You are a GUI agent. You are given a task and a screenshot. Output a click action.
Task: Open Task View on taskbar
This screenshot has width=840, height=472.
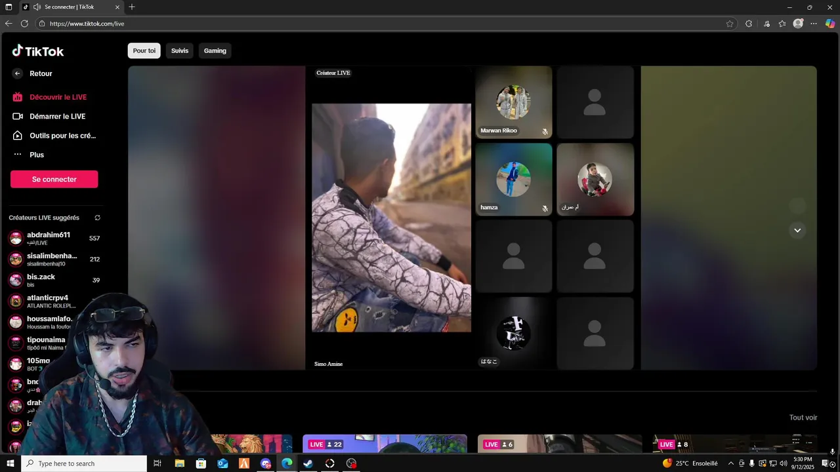157,463
